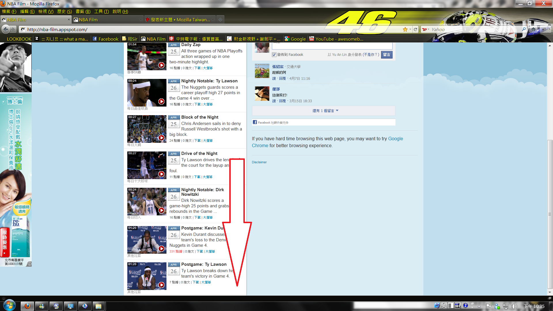Open Yahoo search engine dropdown
Viewport: 553px width, 311px height.
[x=426, y=29]
